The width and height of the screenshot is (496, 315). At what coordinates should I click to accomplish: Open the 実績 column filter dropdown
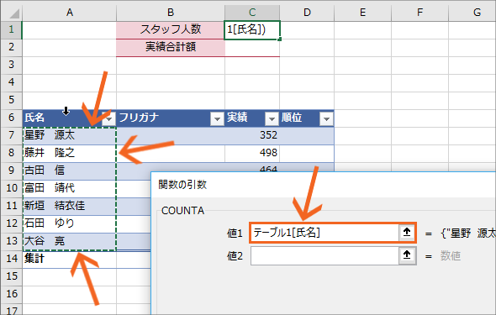pyautogui.click(x=272, y=119)
